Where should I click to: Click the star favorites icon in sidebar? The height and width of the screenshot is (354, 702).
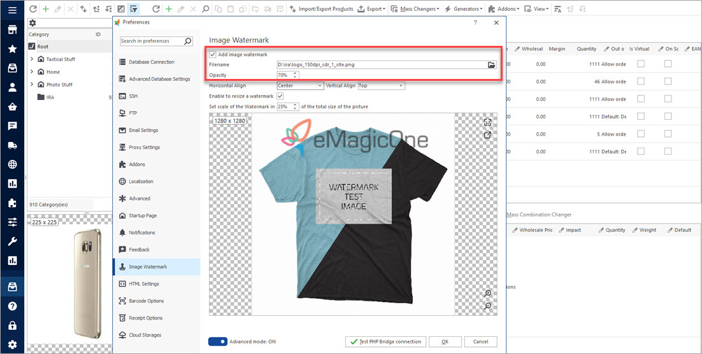tap(12, 49)
